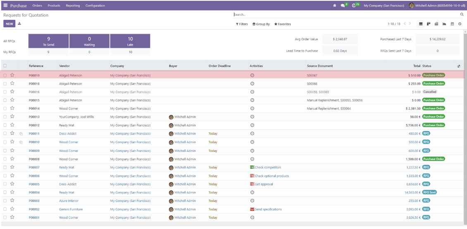Click the export download icon beside NEW
The width and height of the screenshot is (467, 229).
19,24
